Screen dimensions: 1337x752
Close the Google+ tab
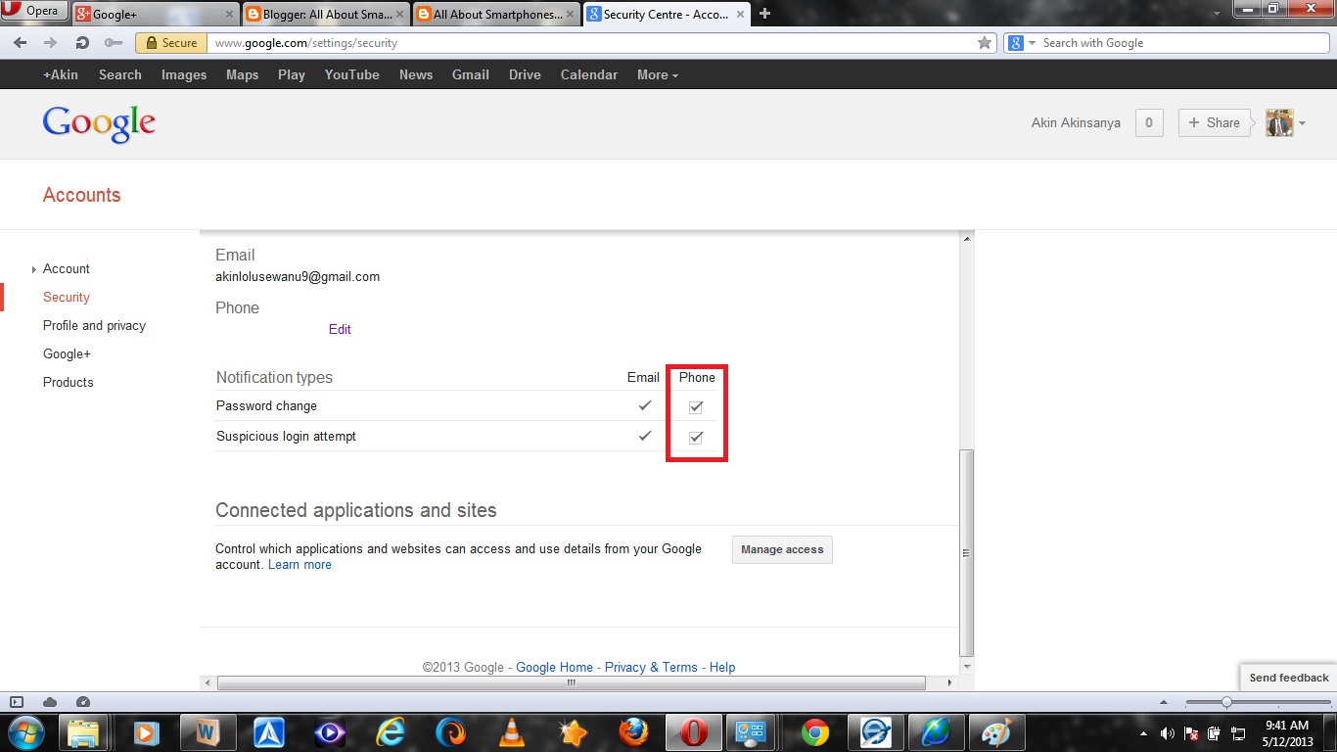click(229, 15)
